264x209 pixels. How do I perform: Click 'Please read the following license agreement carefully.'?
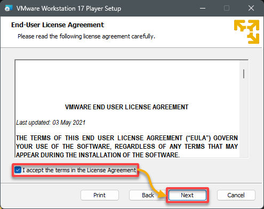(86, 36)
